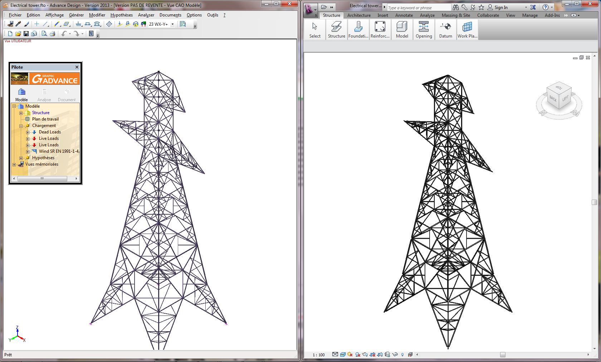Select the Reinforcement tool in ribbon
Image resolution: width=601 pixels, height=362 pixels.
pyautogui.click(x=380, y=29)
